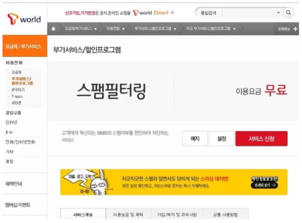This screenshot has width=302, height=223.
Task: Click the 스팸필터링 service title
Action: point(111,91)
